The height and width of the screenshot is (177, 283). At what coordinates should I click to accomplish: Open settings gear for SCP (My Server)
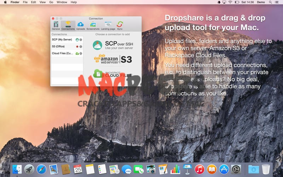pyautogui.click(x=81, y=40)
